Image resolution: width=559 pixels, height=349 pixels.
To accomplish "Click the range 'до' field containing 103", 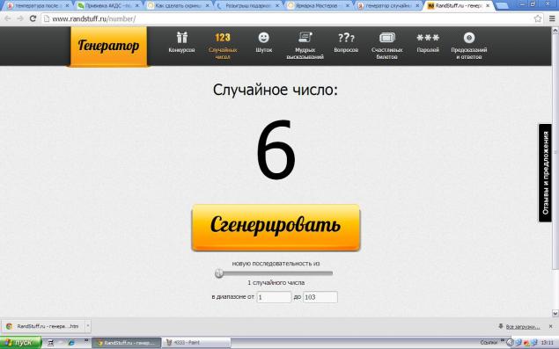I will (320, 297).
